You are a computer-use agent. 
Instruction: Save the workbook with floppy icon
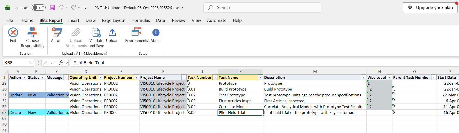[x=52, y=8]
